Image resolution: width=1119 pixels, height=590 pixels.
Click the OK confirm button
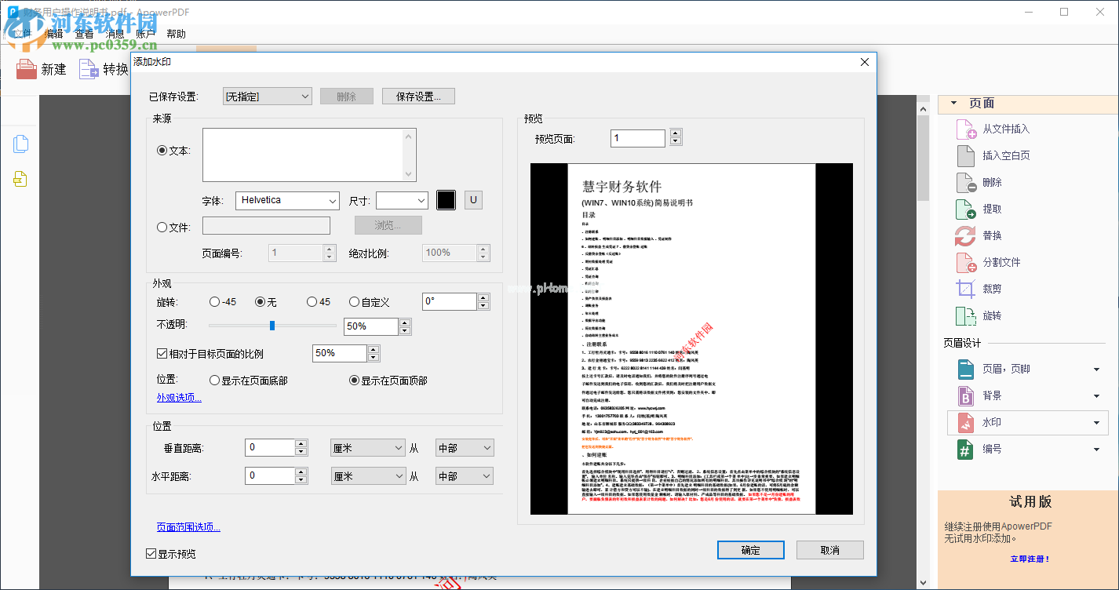point(751,550)
